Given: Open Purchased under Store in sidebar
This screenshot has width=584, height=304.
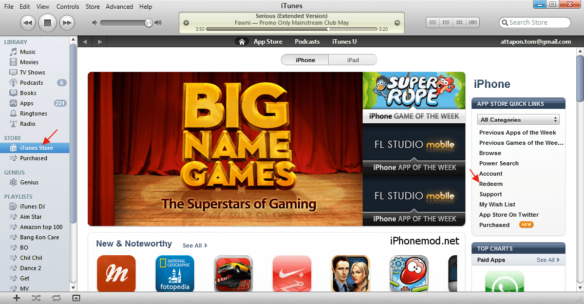Looking at the screenshot, I should click(34, 158).
